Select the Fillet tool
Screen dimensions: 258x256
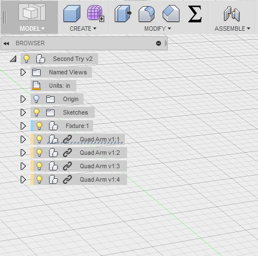tap(147, 14)
